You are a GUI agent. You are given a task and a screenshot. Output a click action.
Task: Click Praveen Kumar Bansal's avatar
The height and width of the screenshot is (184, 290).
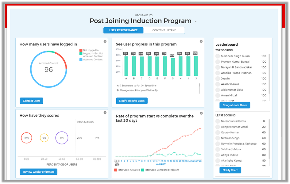coord(218,62)
